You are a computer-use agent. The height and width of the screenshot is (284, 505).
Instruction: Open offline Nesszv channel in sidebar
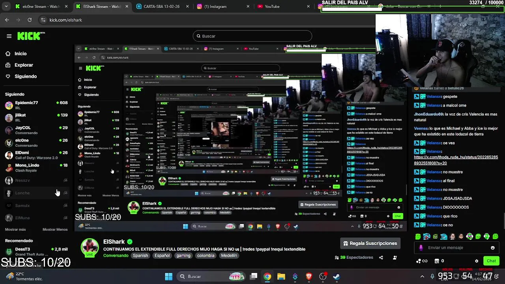pyautogui.click(x=36, y=180)
